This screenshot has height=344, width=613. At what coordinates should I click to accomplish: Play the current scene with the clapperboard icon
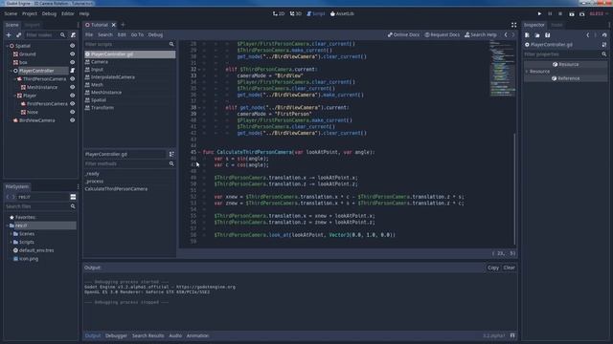pyautogui.click(x=572, y=13)
